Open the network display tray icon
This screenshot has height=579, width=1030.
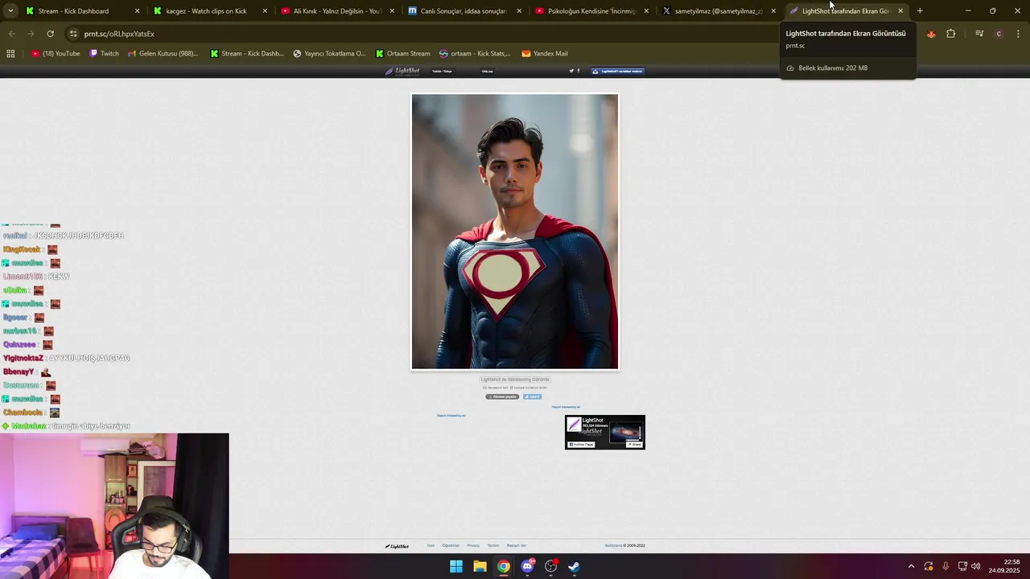962,566
